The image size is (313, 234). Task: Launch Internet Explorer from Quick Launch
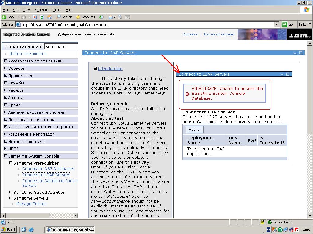[31, 230]
